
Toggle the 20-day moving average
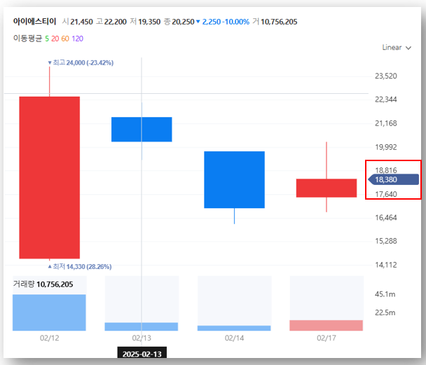point(55,39)
